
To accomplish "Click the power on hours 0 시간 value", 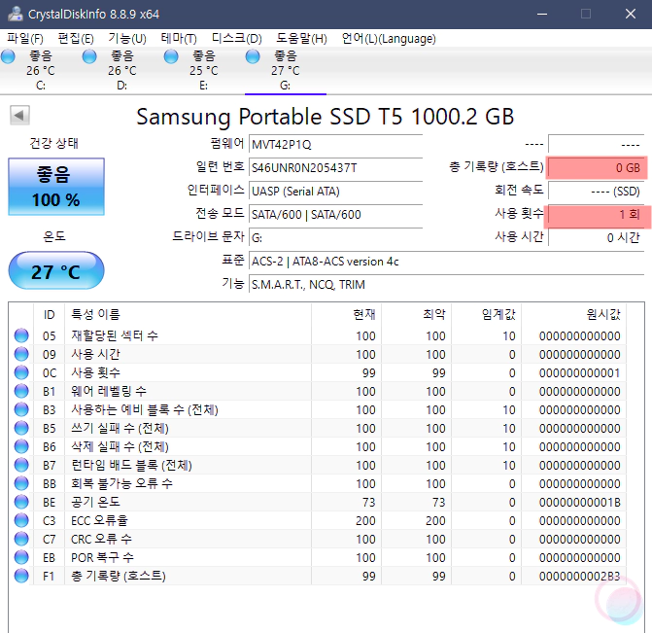I will tap(597, 237).
